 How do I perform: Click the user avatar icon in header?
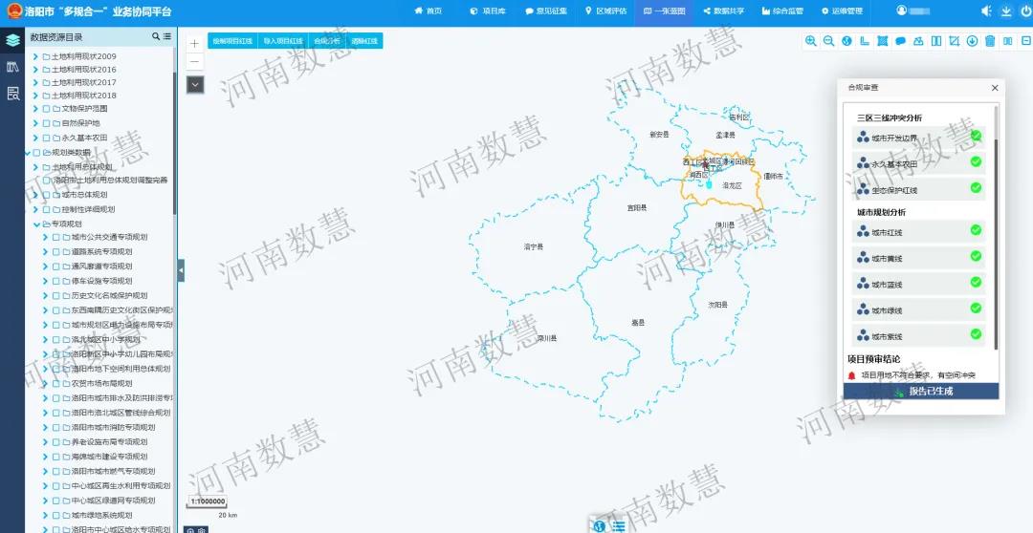901,11
